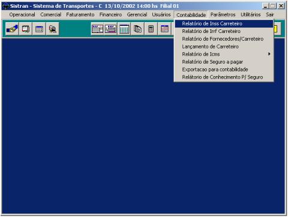Open the Utilitários menu
288x217 pixels.
251,14
